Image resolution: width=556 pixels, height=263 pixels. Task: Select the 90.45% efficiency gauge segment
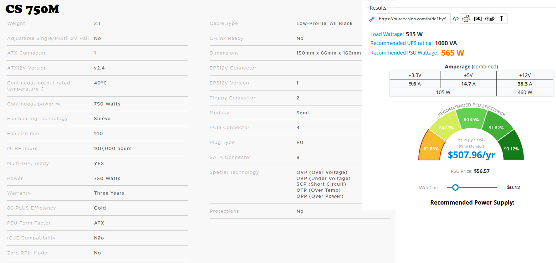[471, 119]
